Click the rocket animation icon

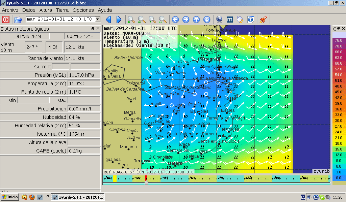tap(263, 20)
